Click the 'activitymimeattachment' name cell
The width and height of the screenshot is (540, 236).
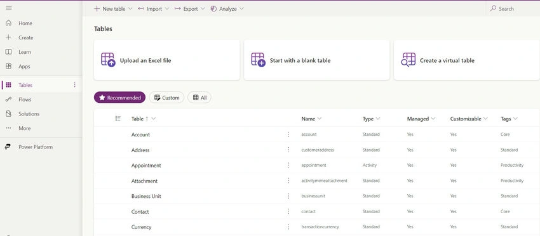tap(324, 181)
